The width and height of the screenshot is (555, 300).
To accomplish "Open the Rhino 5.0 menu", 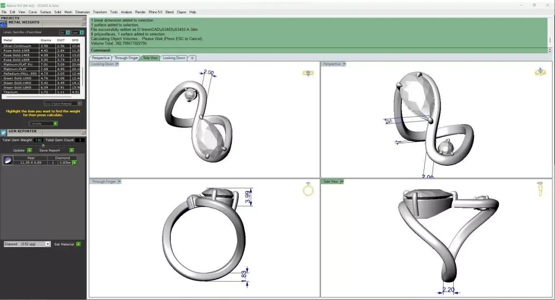I will pyautogui.click(x=156, y=12).
